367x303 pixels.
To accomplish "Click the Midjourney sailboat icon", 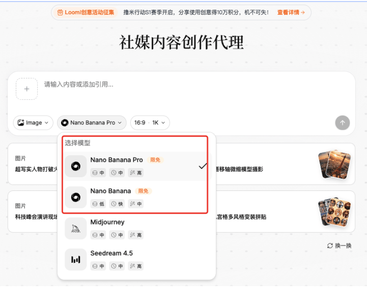I will coord(76,229).
